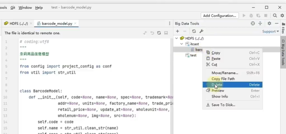
Task: Open the Git menu
Action: (13, 8)
